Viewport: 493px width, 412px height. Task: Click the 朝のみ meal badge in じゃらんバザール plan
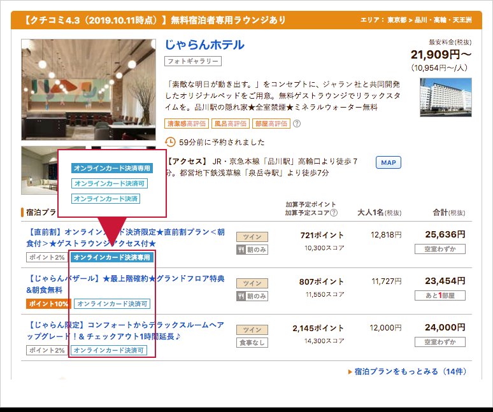[252, 296]
